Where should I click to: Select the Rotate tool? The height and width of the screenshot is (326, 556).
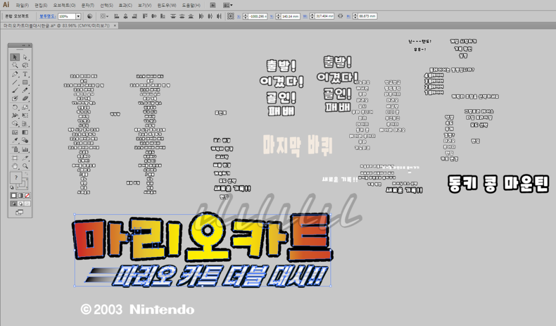[x=15, y=107]
